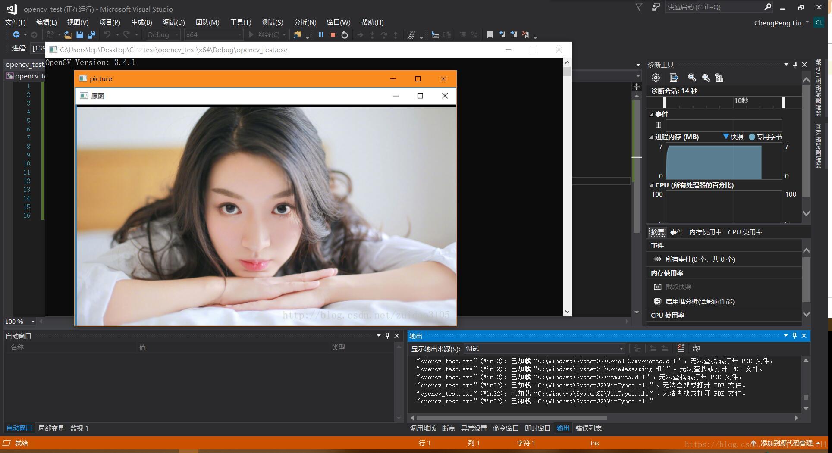Zoom out on diagnostic timeline
The height and width of the screenshot is (453, 832).
click(x=706, y=78)
